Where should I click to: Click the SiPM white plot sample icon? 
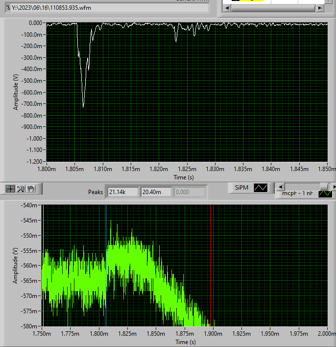pos(261,188)
